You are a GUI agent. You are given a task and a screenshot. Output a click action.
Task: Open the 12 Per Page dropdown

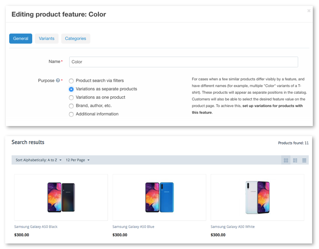78,160
